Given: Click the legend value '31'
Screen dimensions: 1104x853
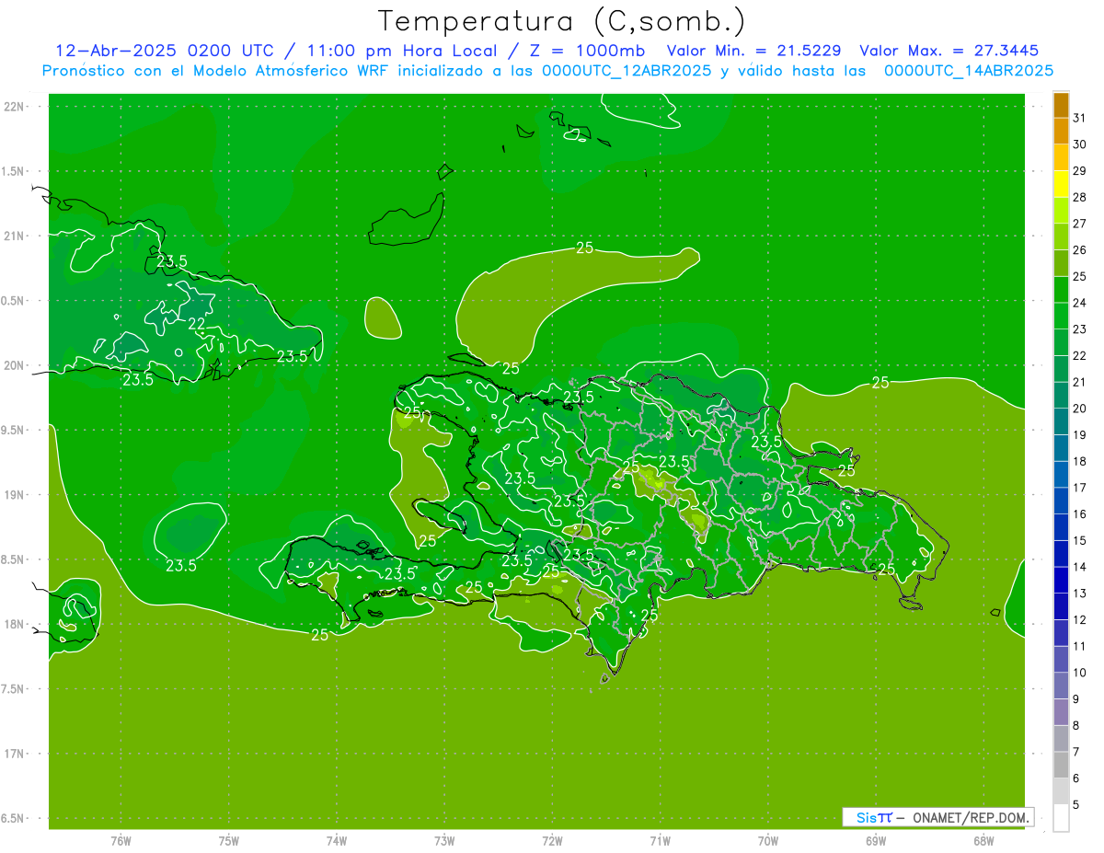Looking at the screenshot, I should [1080, 118].
